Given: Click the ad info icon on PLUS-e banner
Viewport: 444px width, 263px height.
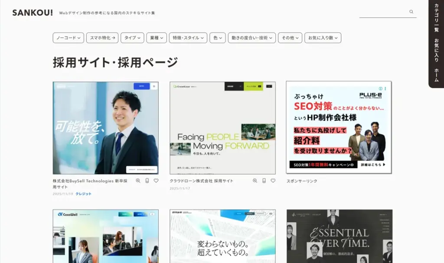Looking at the screenshot, I should tap(381, 89).
